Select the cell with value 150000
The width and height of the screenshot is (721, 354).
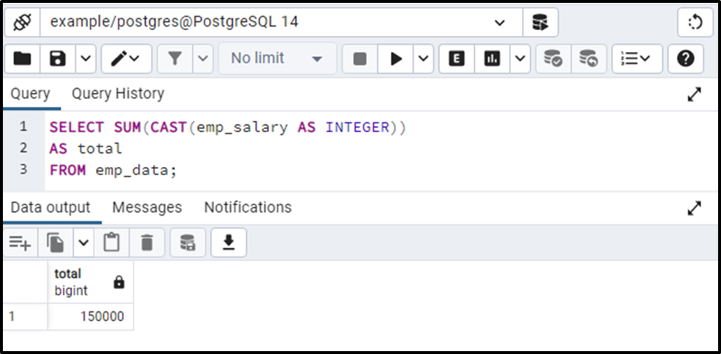point(91,317)
